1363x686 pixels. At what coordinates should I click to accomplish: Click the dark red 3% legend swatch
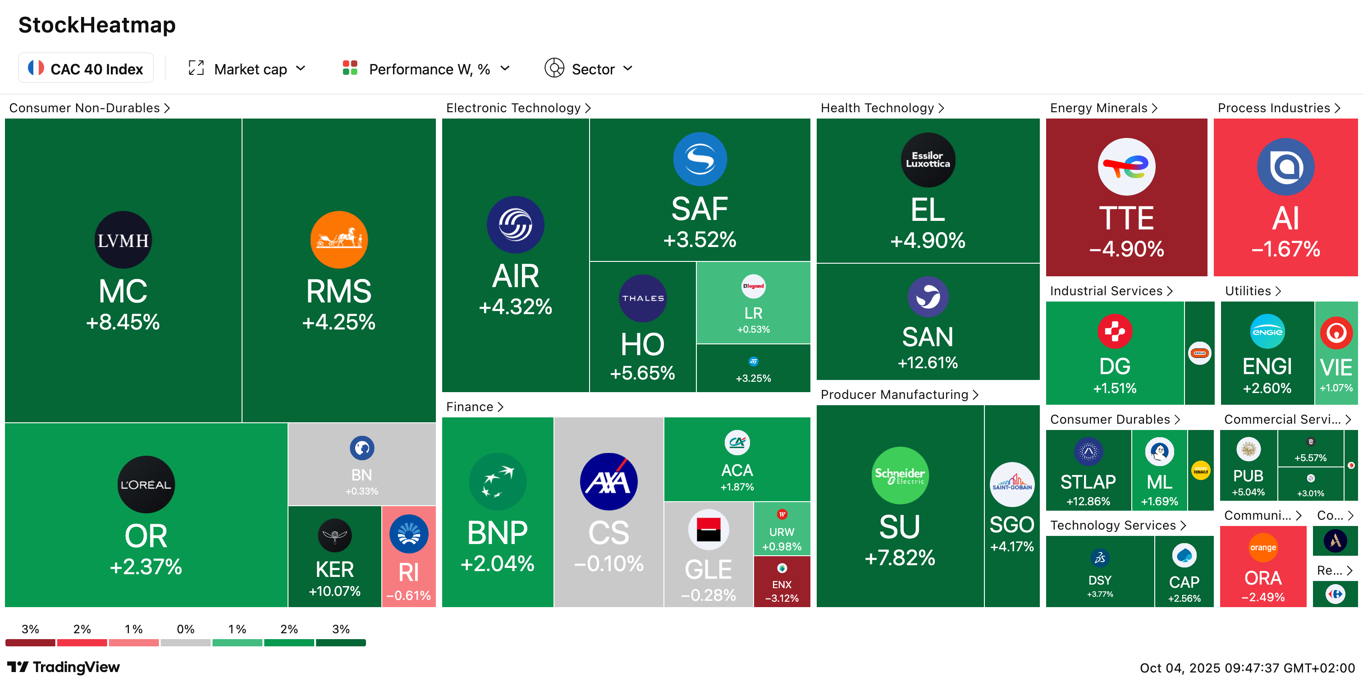click(x=30, y=643)
